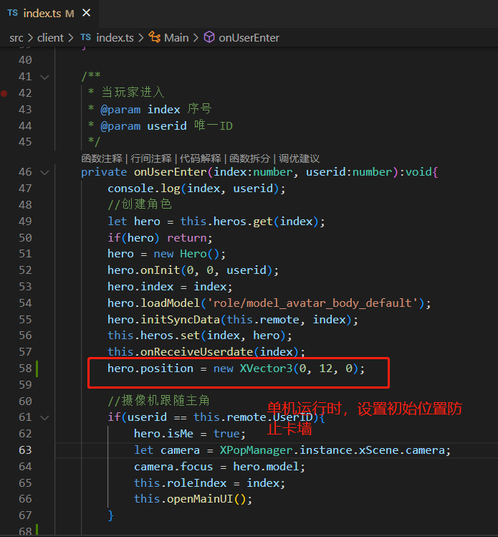The height and width of the screenshot is (537, 498).
Task: Click 'hero.index = index' line
Action: pos(170,287)
